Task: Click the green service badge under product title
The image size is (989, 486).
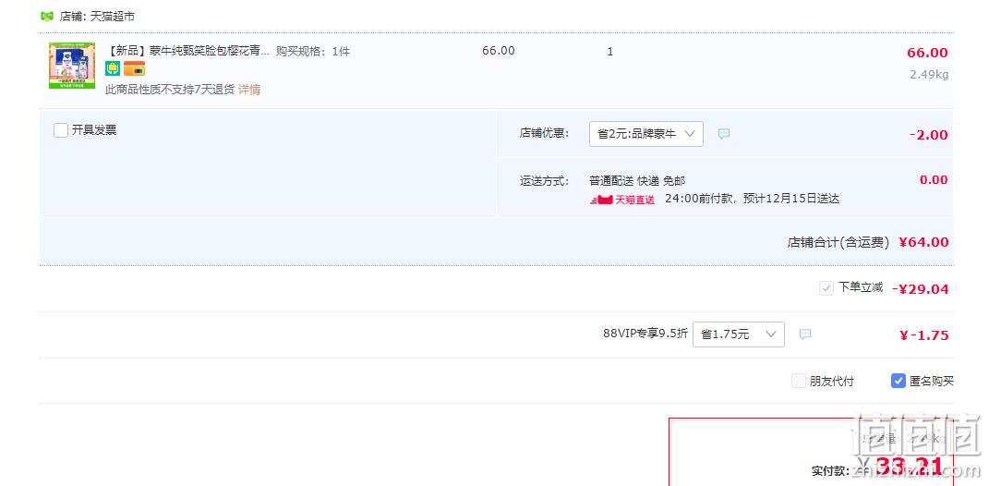Action: pyautogui.click(x=113, y=68)
